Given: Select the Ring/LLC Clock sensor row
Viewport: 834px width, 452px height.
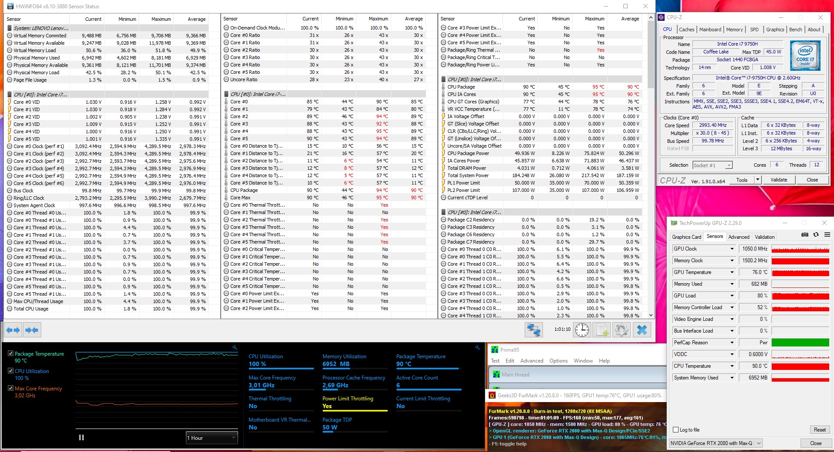Looking at the screenshot, I should click(107, 198).
